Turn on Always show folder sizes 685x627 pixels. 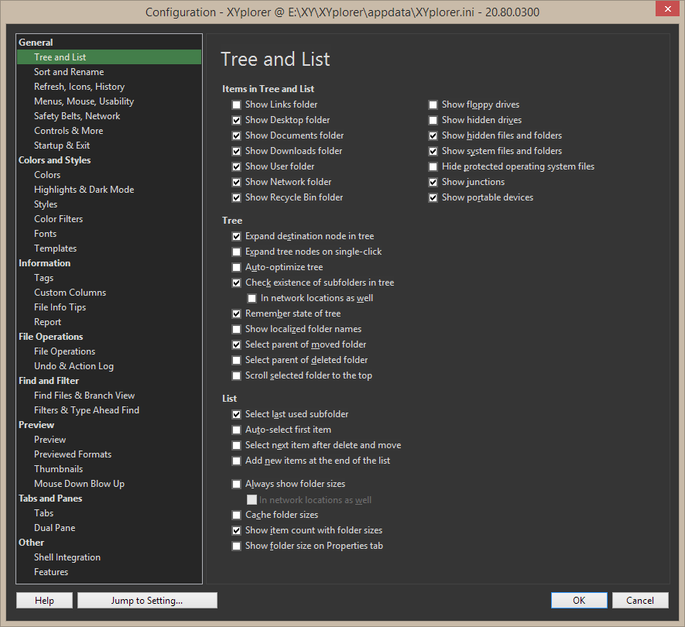(236, 484)
